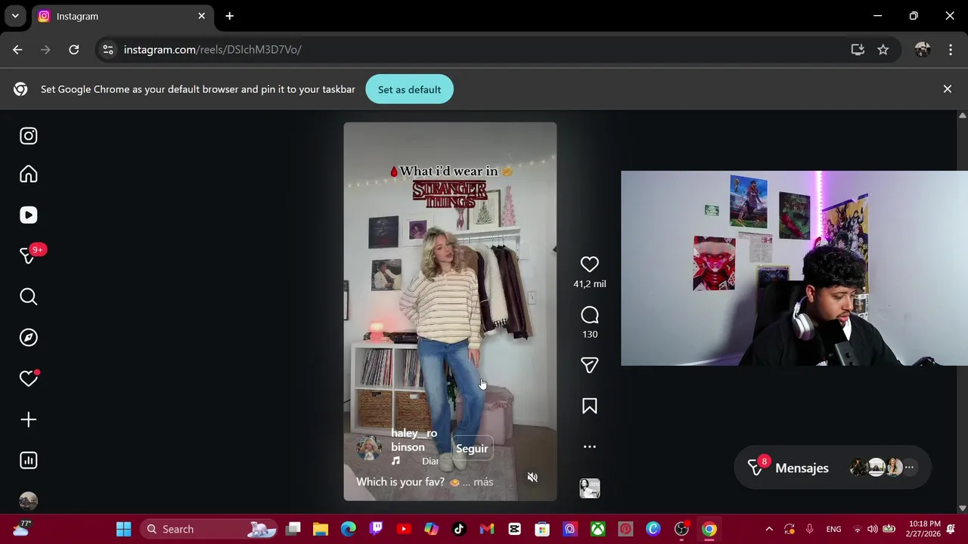Open the reel's three-dot more options
The height and width of the screenshot is (544, 968).
[x=589, y=447]
